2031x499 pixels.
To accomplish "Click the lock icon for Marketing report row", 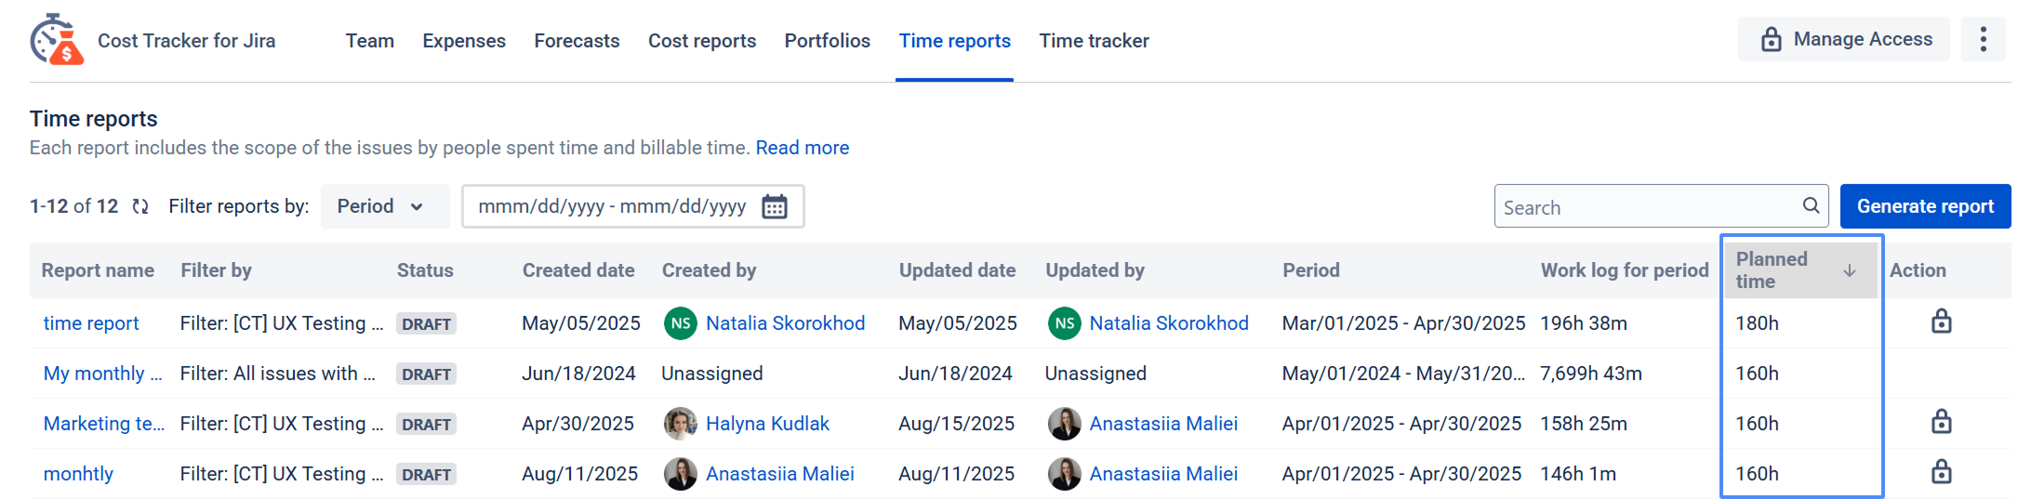I will point(1941,422).
